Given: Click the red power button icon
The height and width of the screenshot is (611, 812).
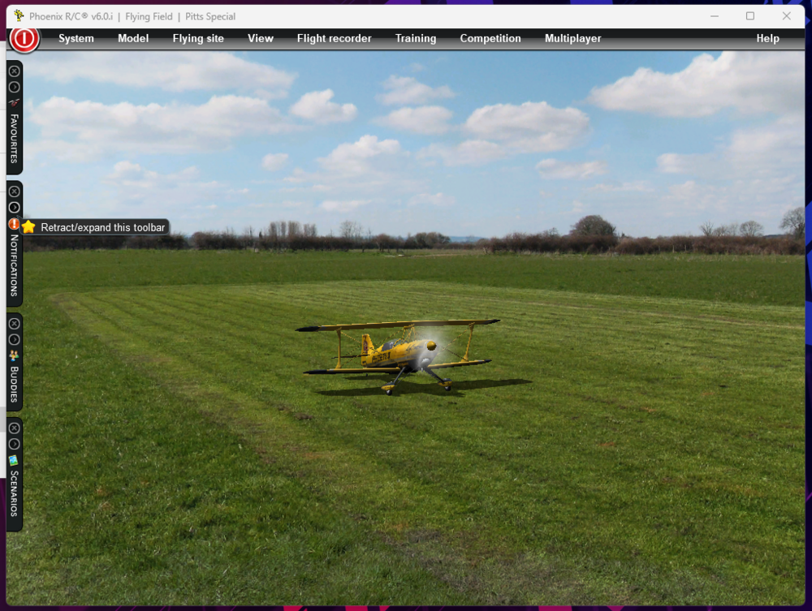Looking at the screenshot, I should [x=24, y=38].
